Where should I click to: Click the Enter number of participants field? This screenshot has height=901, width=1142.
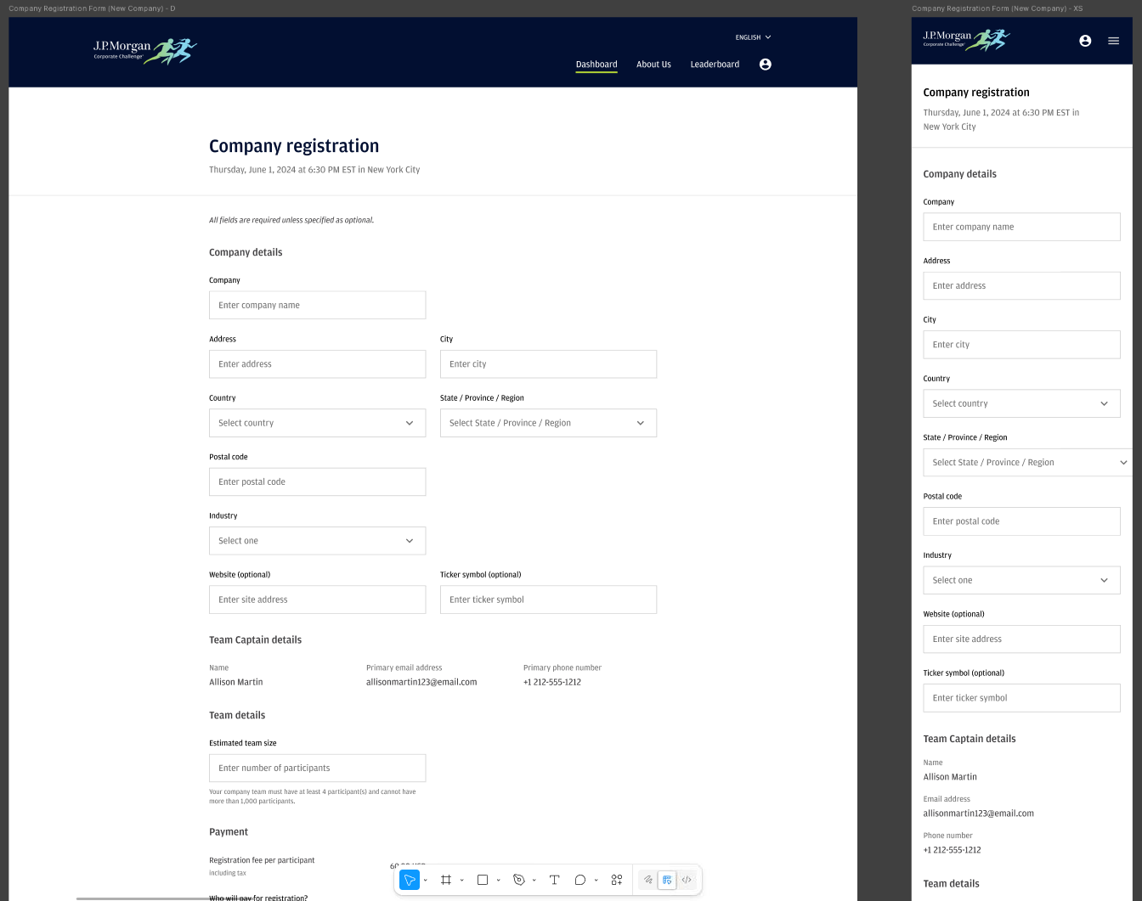click(317, 768)
